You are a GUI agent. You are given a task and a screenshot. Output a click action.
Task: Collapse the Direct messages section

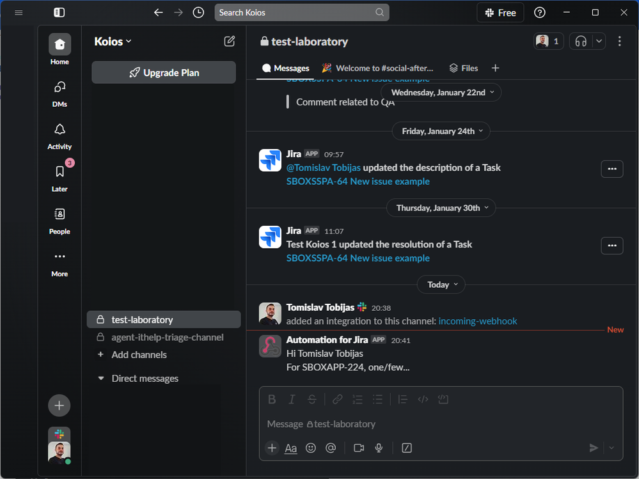point(101,379)
